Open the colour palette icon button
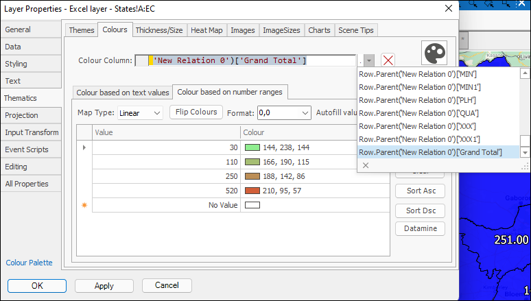This screenshot has height=301, width=531. point(434,53)
